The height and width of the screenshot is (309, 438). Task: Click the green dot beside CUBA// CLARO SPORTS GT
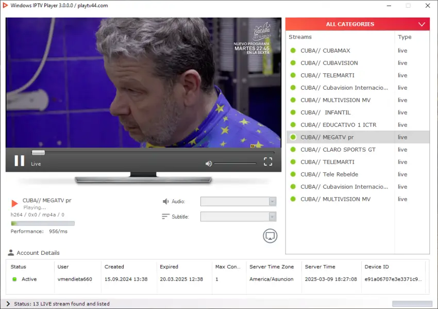coord(293,150)
